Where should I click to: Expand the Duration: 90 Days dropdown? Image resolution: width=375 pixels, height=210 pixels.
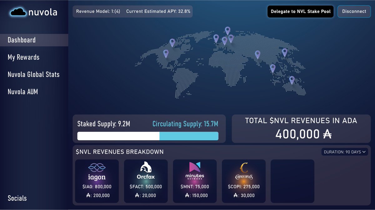(x=345, y=152)
